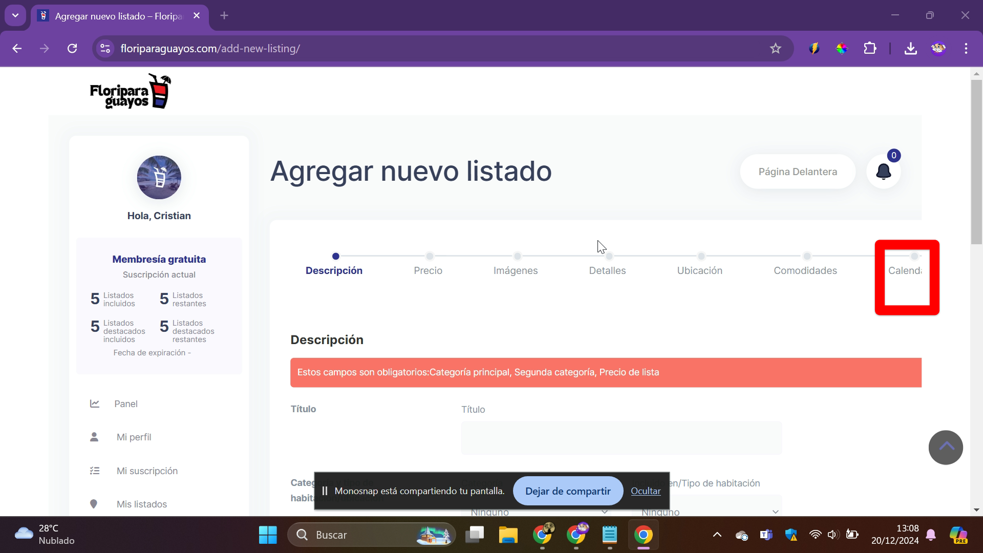983x553 pixels.
Task: Open the Extensions puzzle menu
Action: [x=870, y=49]
